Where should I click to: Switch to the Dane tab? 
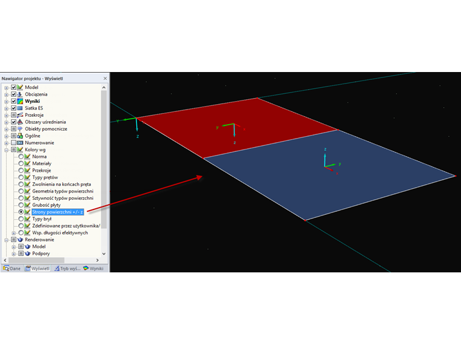click(x=12, y=268)
